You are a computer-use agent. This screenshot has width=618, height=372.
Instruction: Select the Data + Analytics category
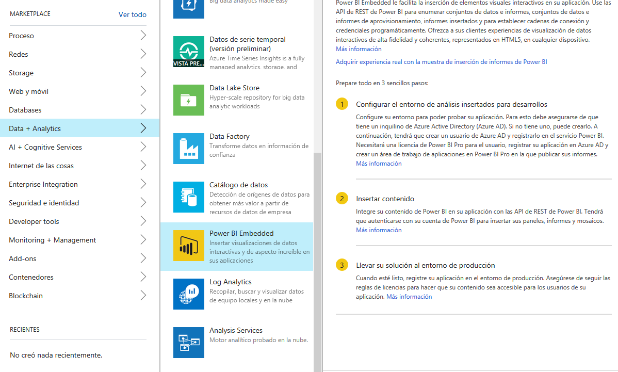(79, 128)
